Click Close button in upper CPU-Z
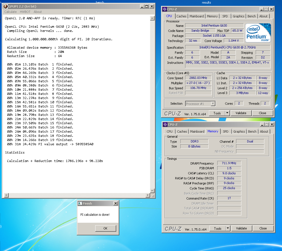Viewport: 282px width, 251px height. pos(262,113)
